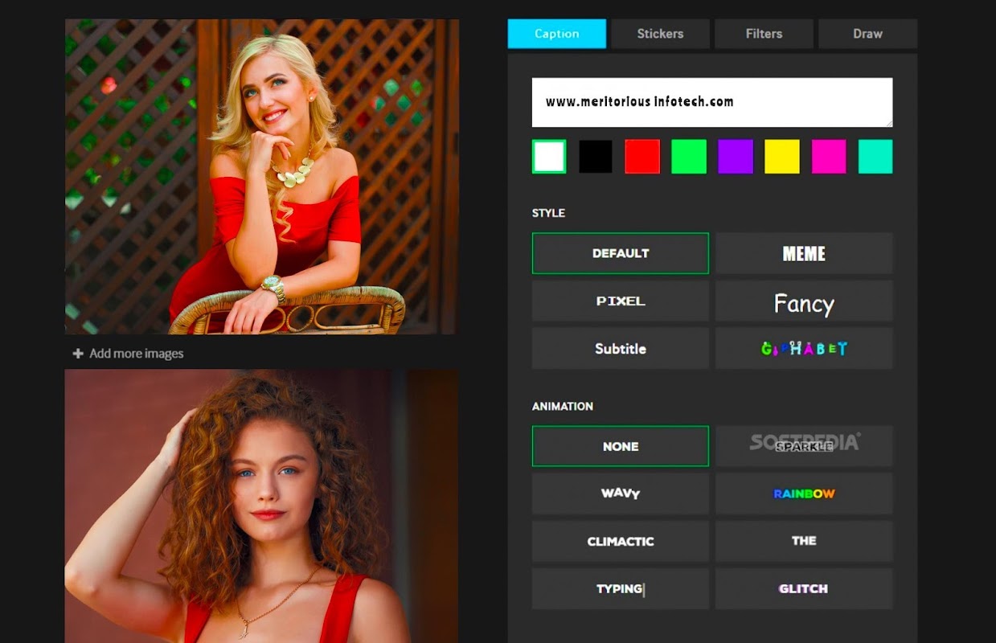
Task: Choose the MEME caption style
Action: (804, 253)
